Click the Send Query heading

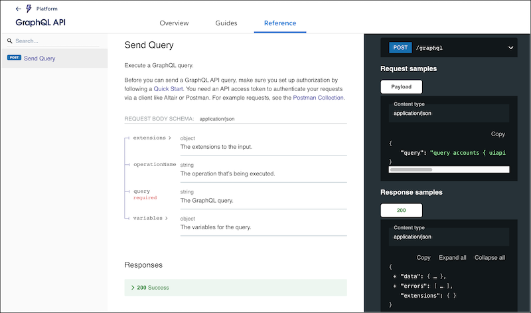tap(149, 45)
